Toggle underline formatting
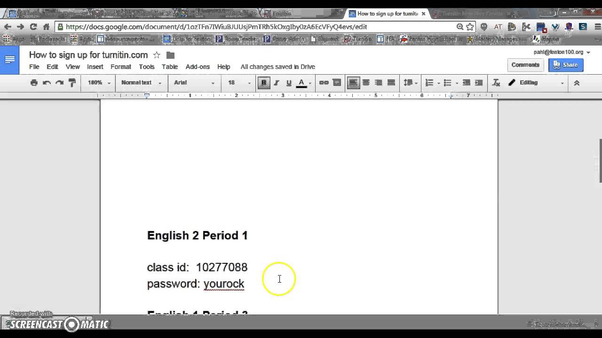 (289, 83)
